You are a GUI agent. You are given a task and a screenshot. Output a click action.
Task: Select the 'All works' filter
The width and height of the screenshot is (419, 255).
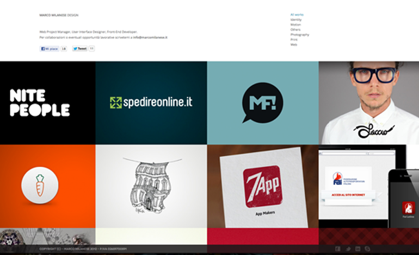click(297, 15)
